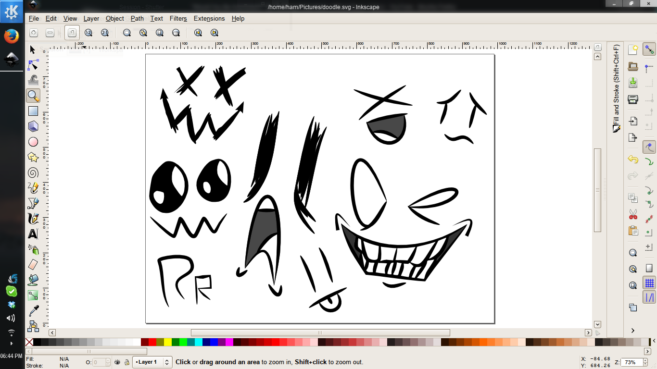Toggle snap to guides

tap(649, 297)
